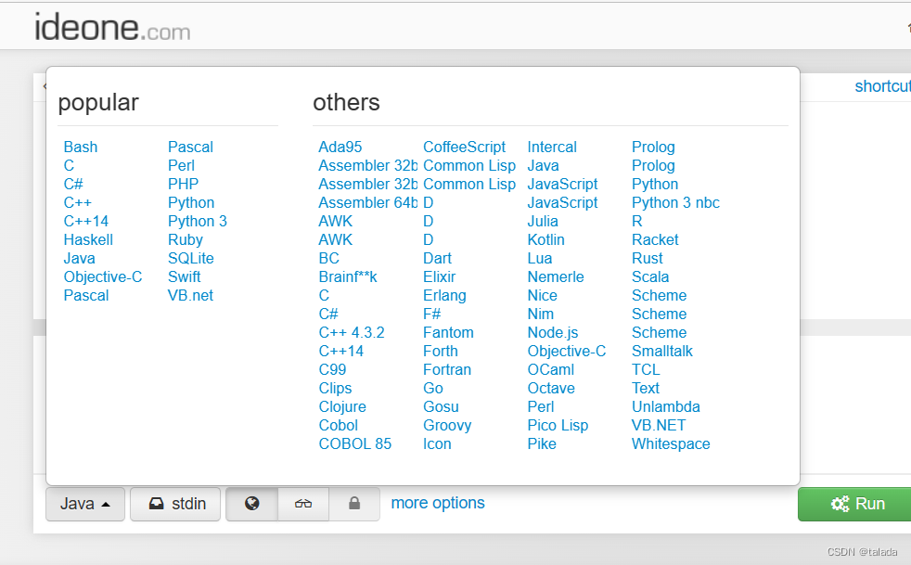Choose Fortran from the list
The image size is (911, 565).
[x=447, y=370]
